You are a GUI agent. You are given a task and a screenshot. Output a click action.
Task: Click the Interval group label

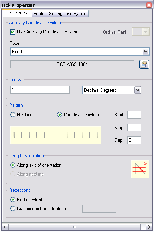16,80
